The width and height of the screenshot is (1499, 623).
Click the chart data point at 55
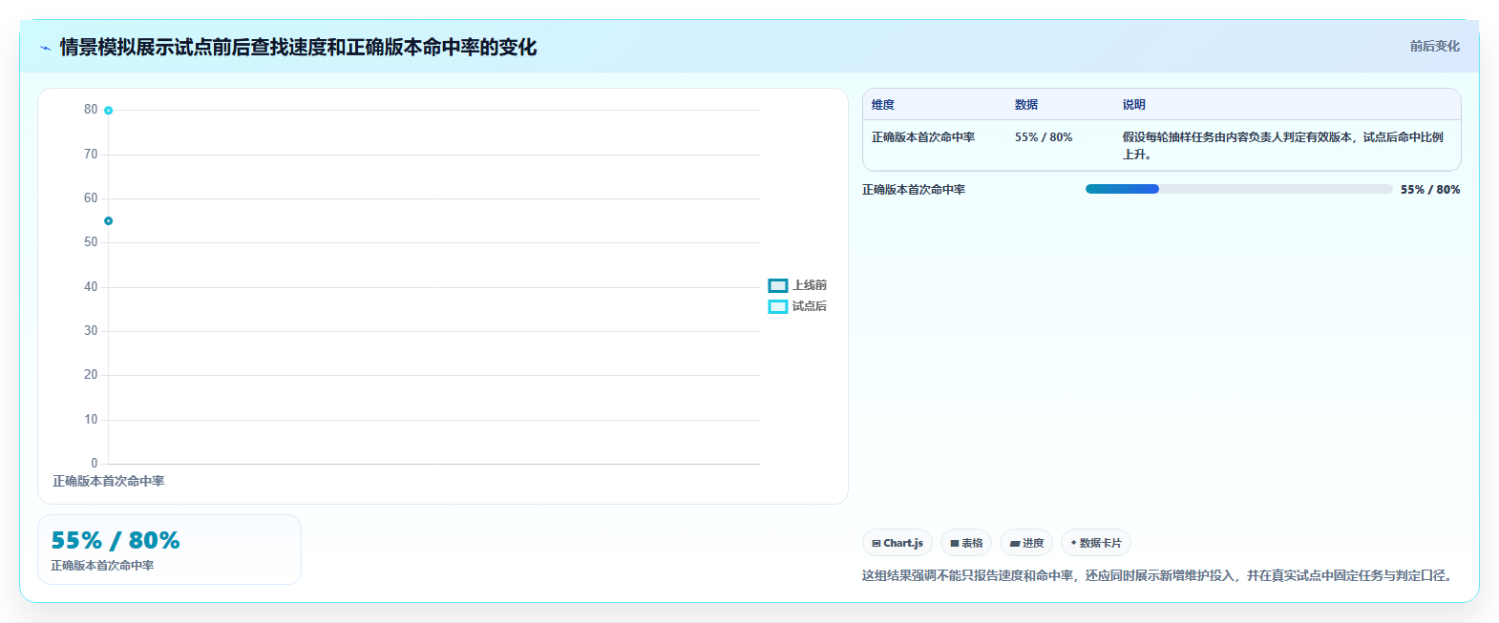(x=109, y=221)
